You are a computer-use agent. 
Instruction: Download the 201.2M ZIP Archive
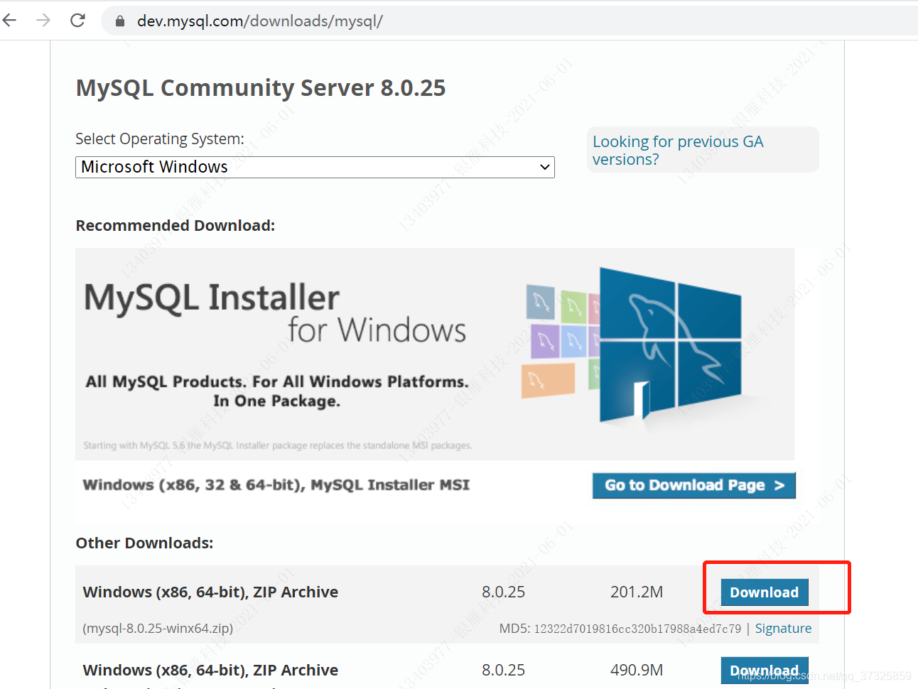point(765,592)
